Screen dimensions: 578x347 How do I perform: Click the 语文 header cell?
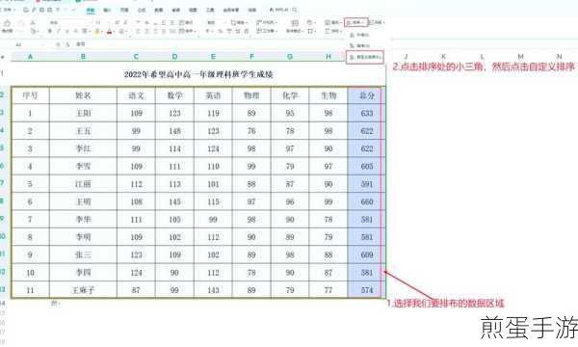coord(137,95)
